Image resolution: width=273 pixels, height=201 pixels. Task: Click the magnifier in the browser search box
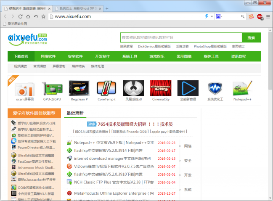pyautogui.click(x=243, y=16)
